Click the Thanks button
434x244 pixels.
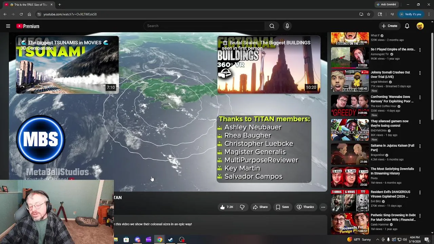[305, 207]
